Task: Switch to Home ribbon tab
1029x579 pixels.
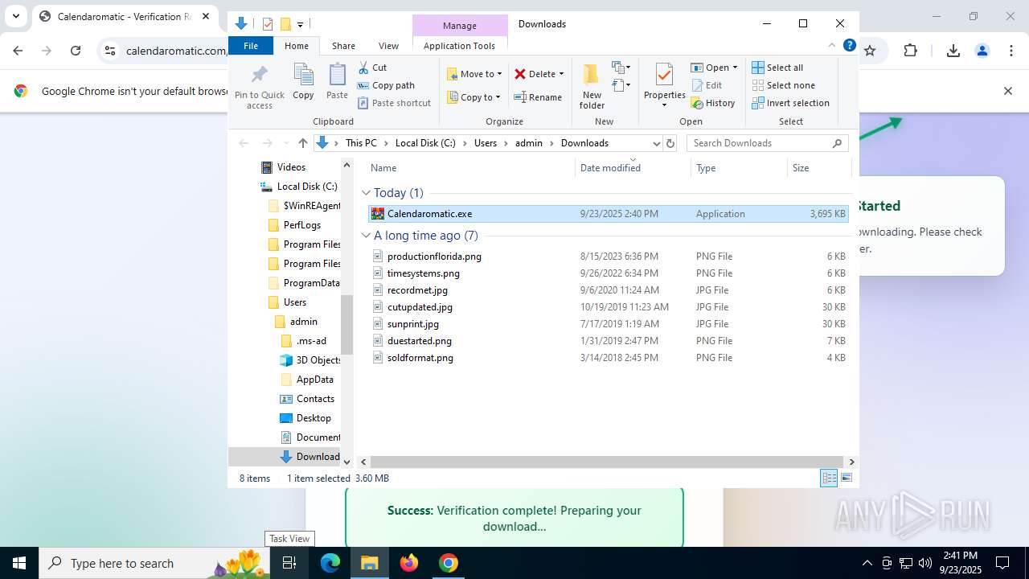Action: 297,46
